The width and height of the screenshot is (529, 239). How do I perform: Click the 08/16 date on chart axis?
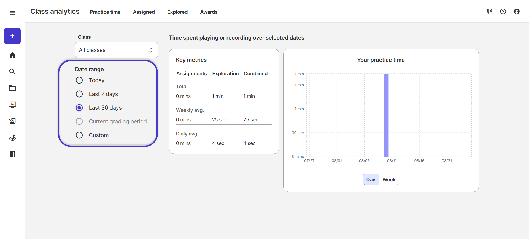pyautogui.click(x=419, y=161)
